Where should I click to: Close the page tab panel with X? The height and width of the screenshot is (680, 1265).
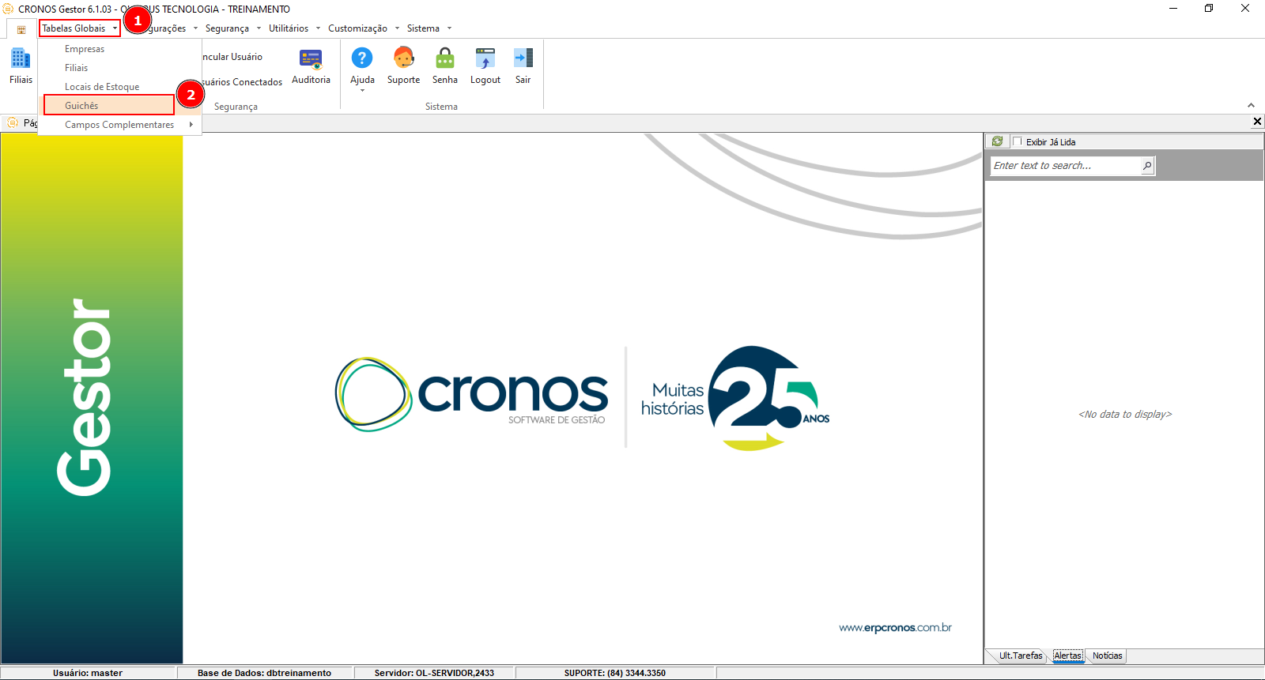[x=1257, y=122]
